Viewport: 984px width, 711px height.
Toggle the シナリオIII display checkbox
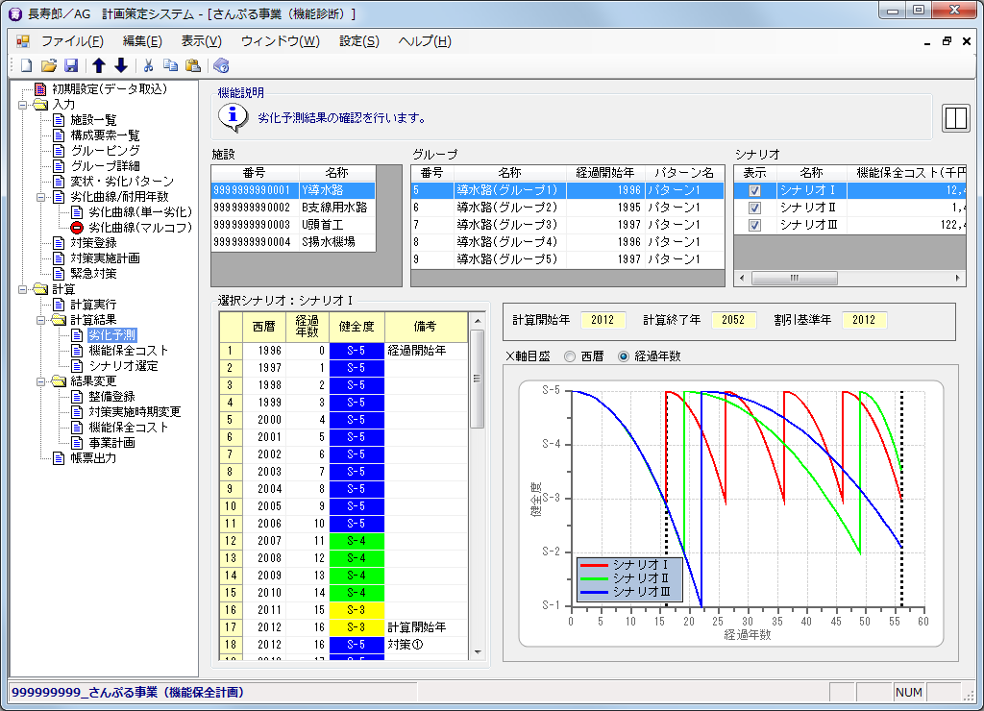click(x=754, y=225)
